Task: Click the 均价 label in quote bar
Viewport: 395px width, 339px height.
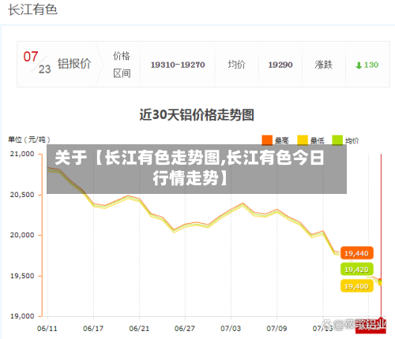Action: (x=236, y=65)
